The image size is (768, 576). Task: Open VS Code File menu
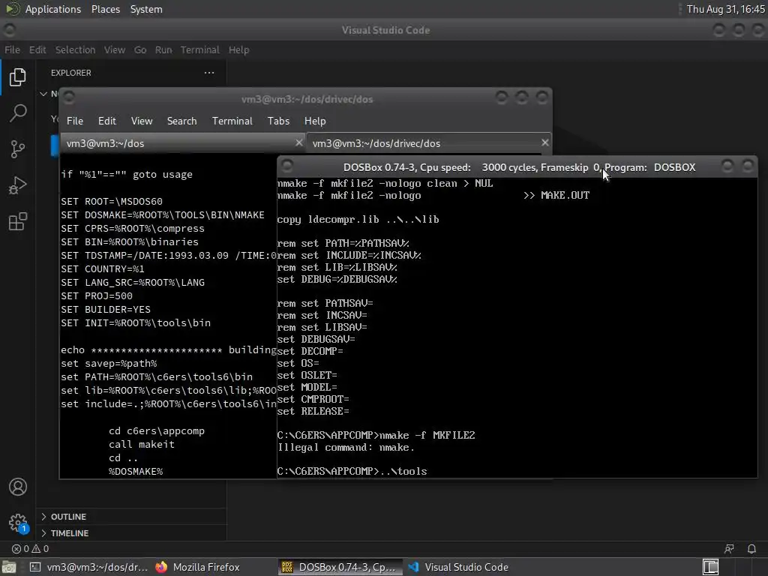(x=12, y=49)
